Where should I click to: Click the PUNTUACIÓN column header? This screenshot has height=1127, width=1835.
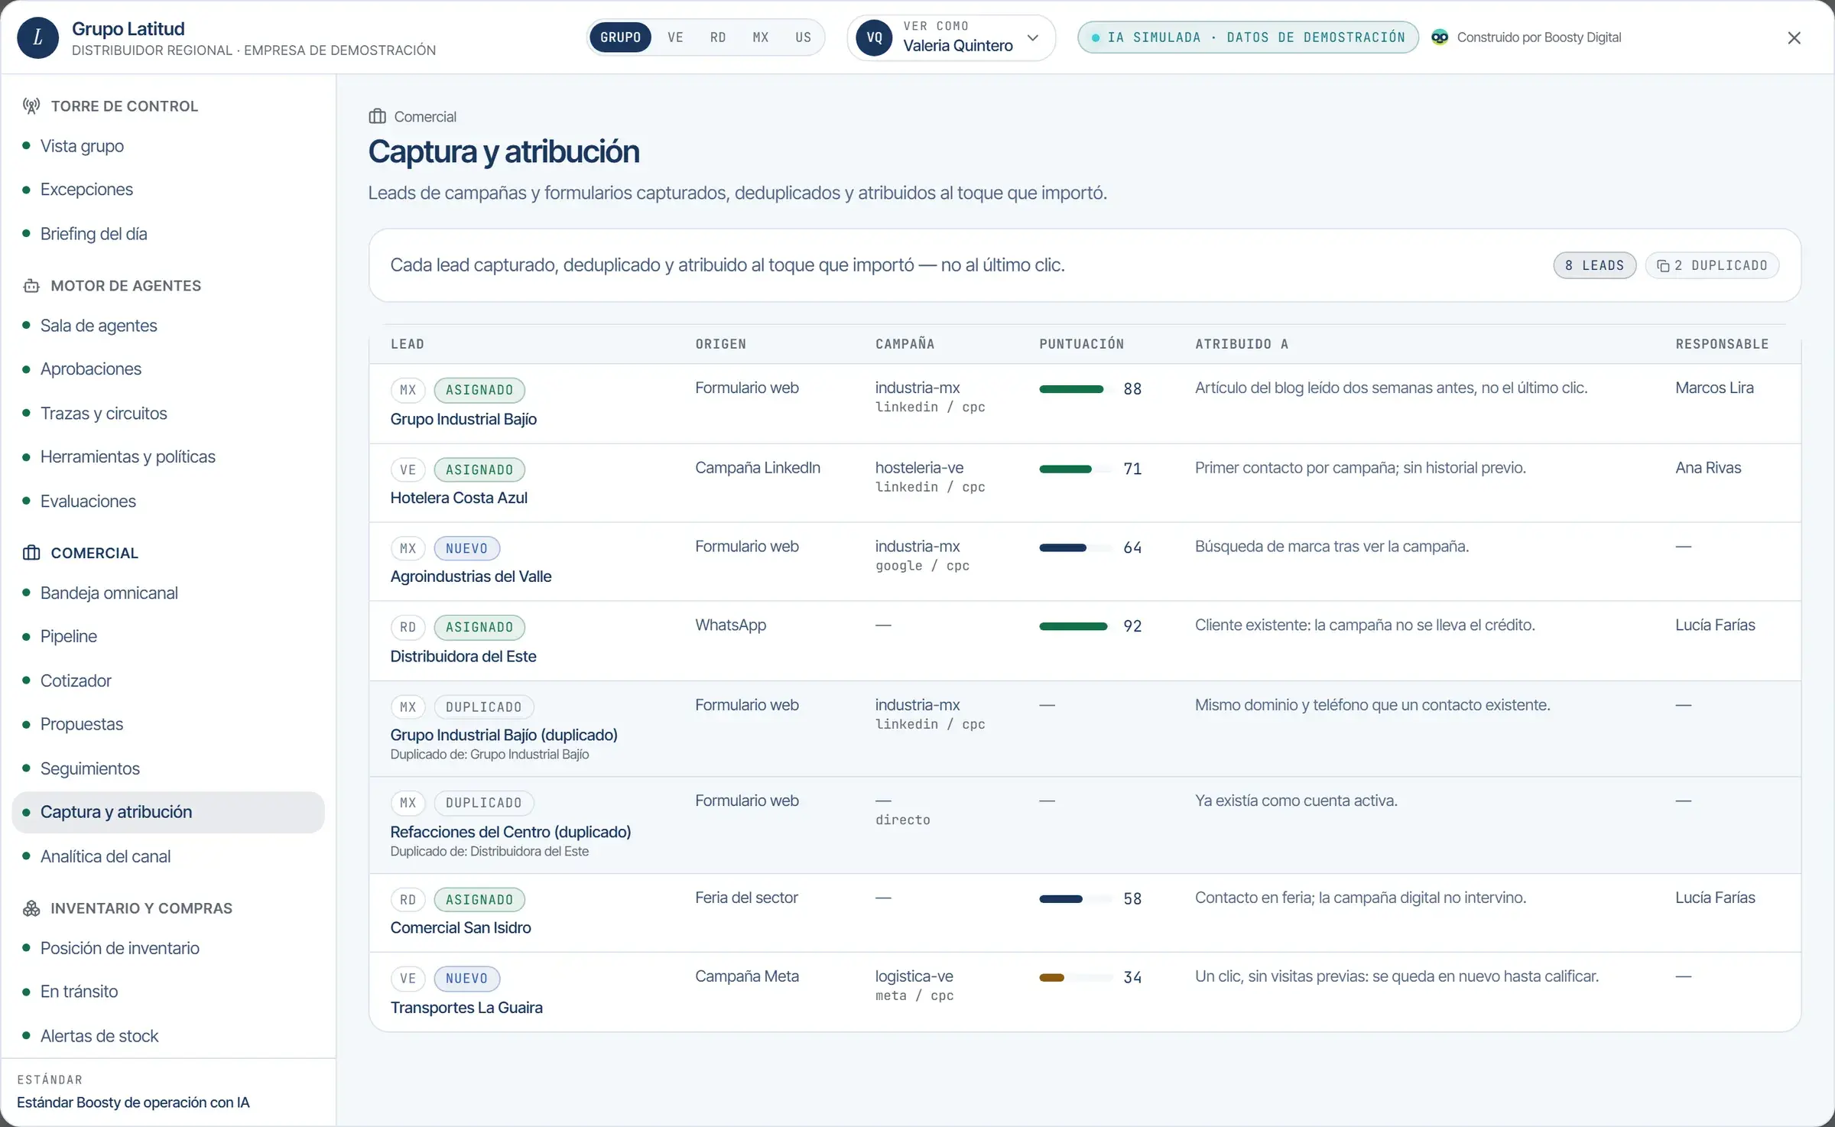(1081, 344)
